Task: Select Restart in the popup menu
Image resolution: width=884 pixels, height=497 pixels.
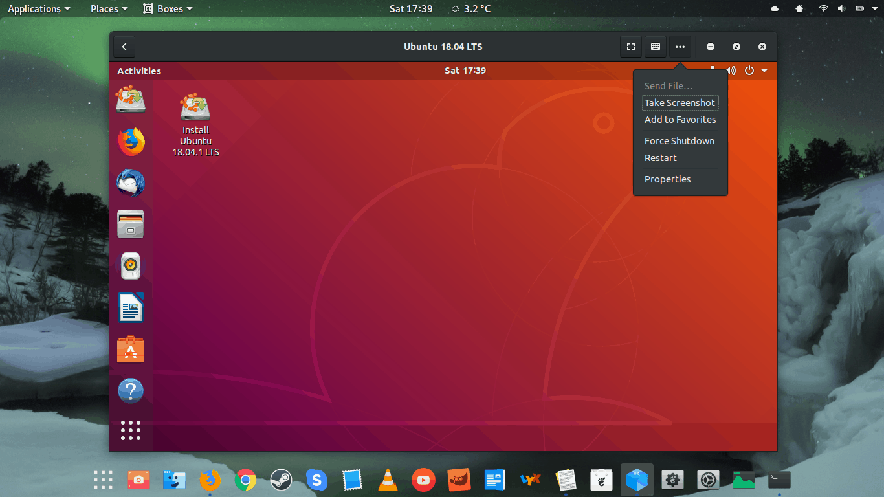Action: [660, 158]
